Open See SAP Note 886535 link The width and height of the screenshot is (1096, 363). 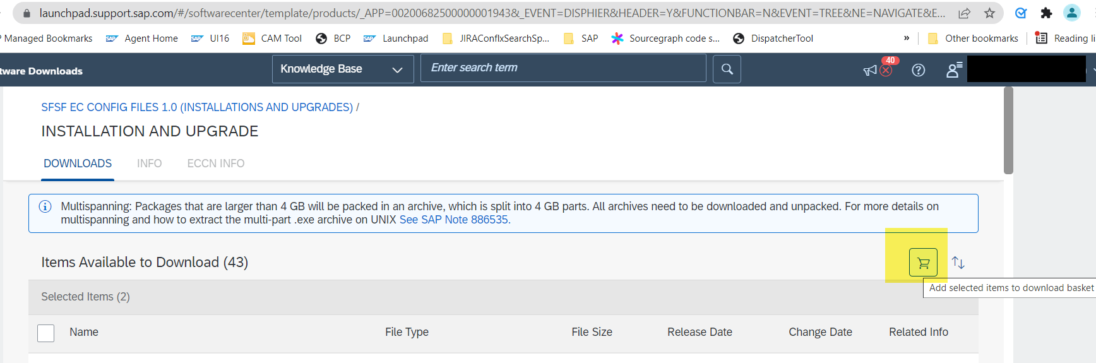pyautogui.click(x=455, y=220)
